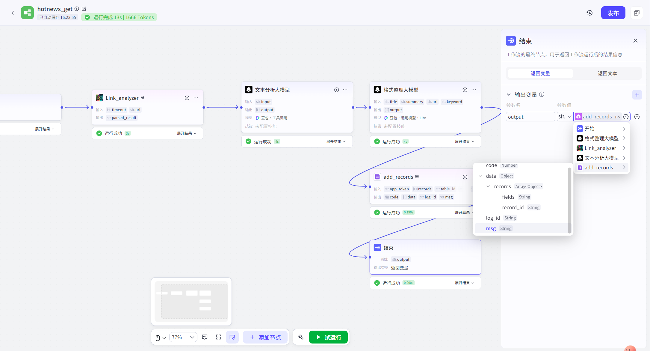Select the Link_analyzer menu entry

tap(601, 148)
